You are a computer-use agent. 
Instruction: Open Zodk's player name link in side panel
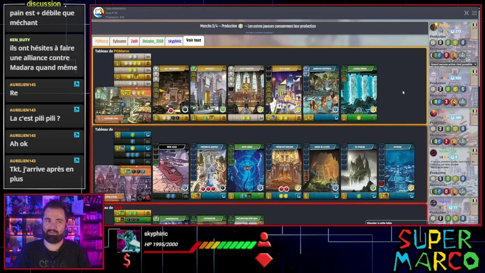pos(442,111)
